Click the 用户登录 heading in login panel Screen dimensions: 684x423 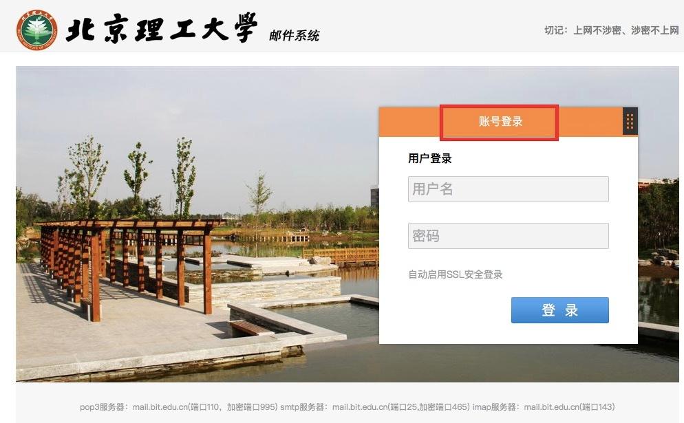click(x=429, y=158)
